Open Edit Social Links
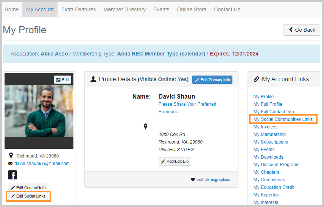This screenshot has height=207, width=324. click(x=28, y=196)
